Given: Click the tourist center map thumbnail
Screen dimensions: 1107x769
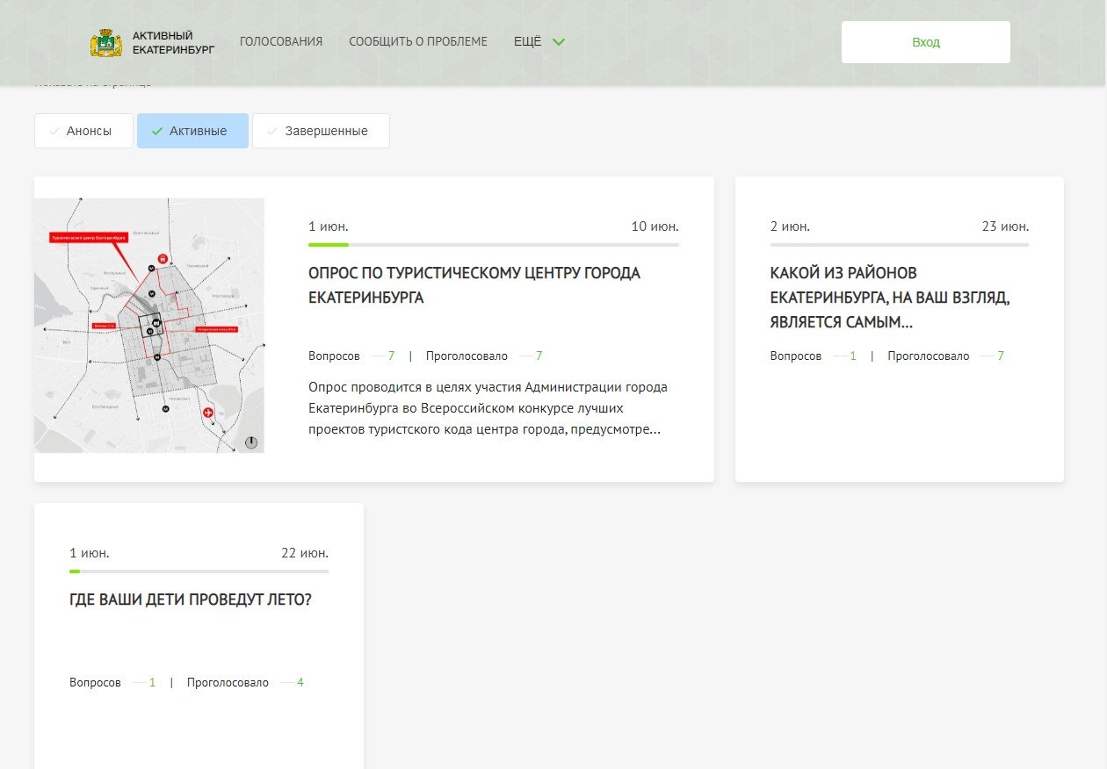Looking at the screenshot, I should click(148, 326).
